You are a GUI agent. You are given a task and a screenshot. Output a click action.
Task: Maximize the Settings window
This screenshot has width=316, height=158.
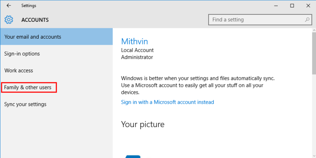pyautogui.click(x=292, y=6)
